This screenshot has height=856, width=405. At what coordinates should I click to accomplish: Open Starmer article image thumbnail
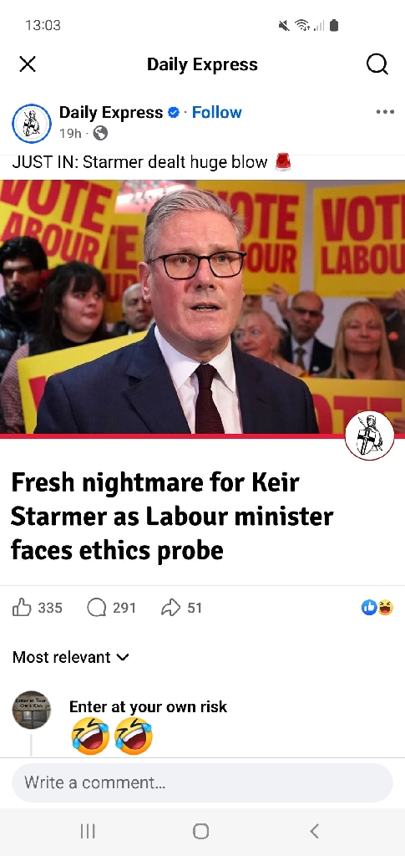point(202,307)
